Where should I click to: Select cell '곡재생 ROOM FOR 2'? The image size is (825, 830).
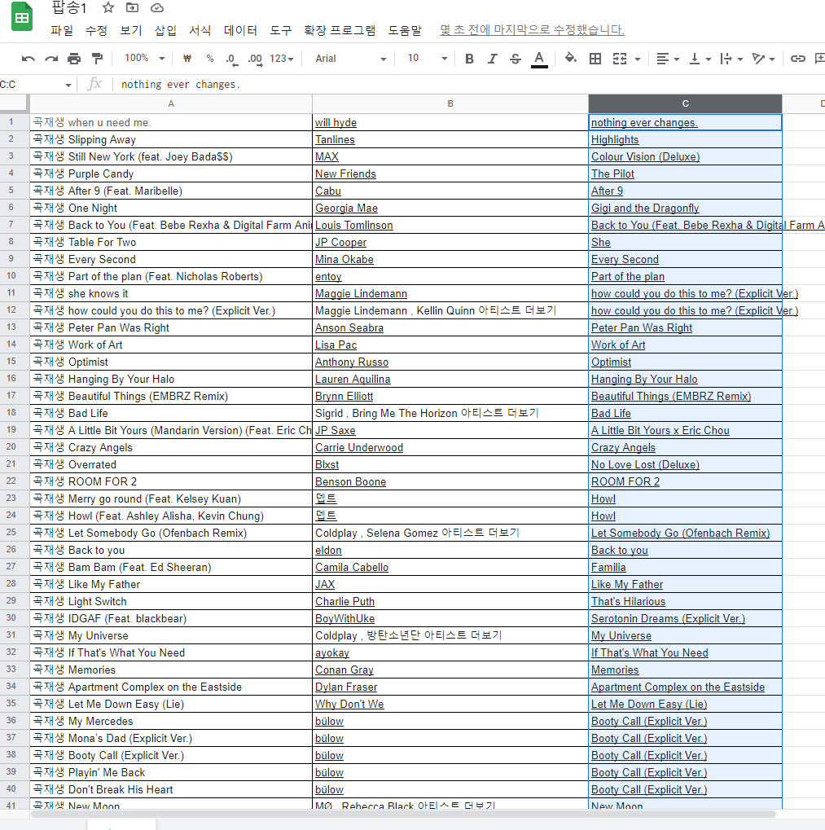click(x=171, y=481)
